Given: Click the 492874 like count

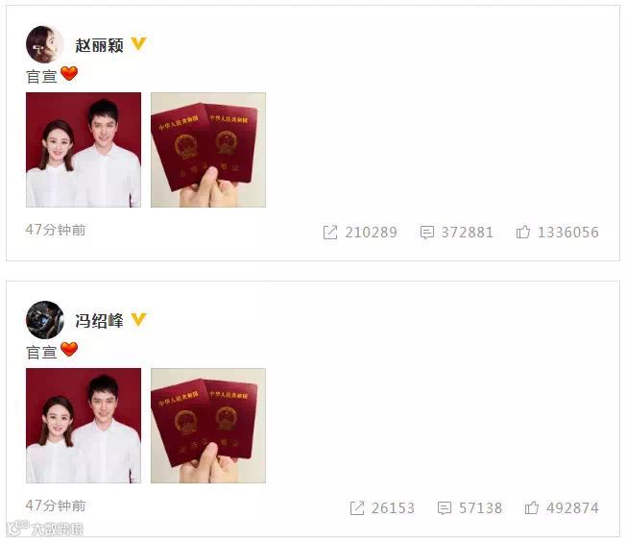Looking at the screenshot, I should (572, 508).
